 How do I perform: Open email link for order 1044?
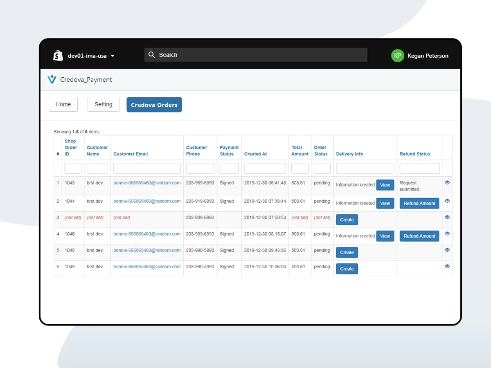point(147,201)
